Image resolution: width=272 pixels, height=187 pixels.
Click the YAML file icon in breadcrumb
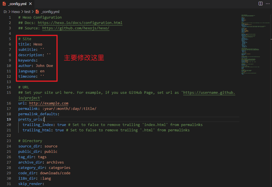click(x=37, y=12)
